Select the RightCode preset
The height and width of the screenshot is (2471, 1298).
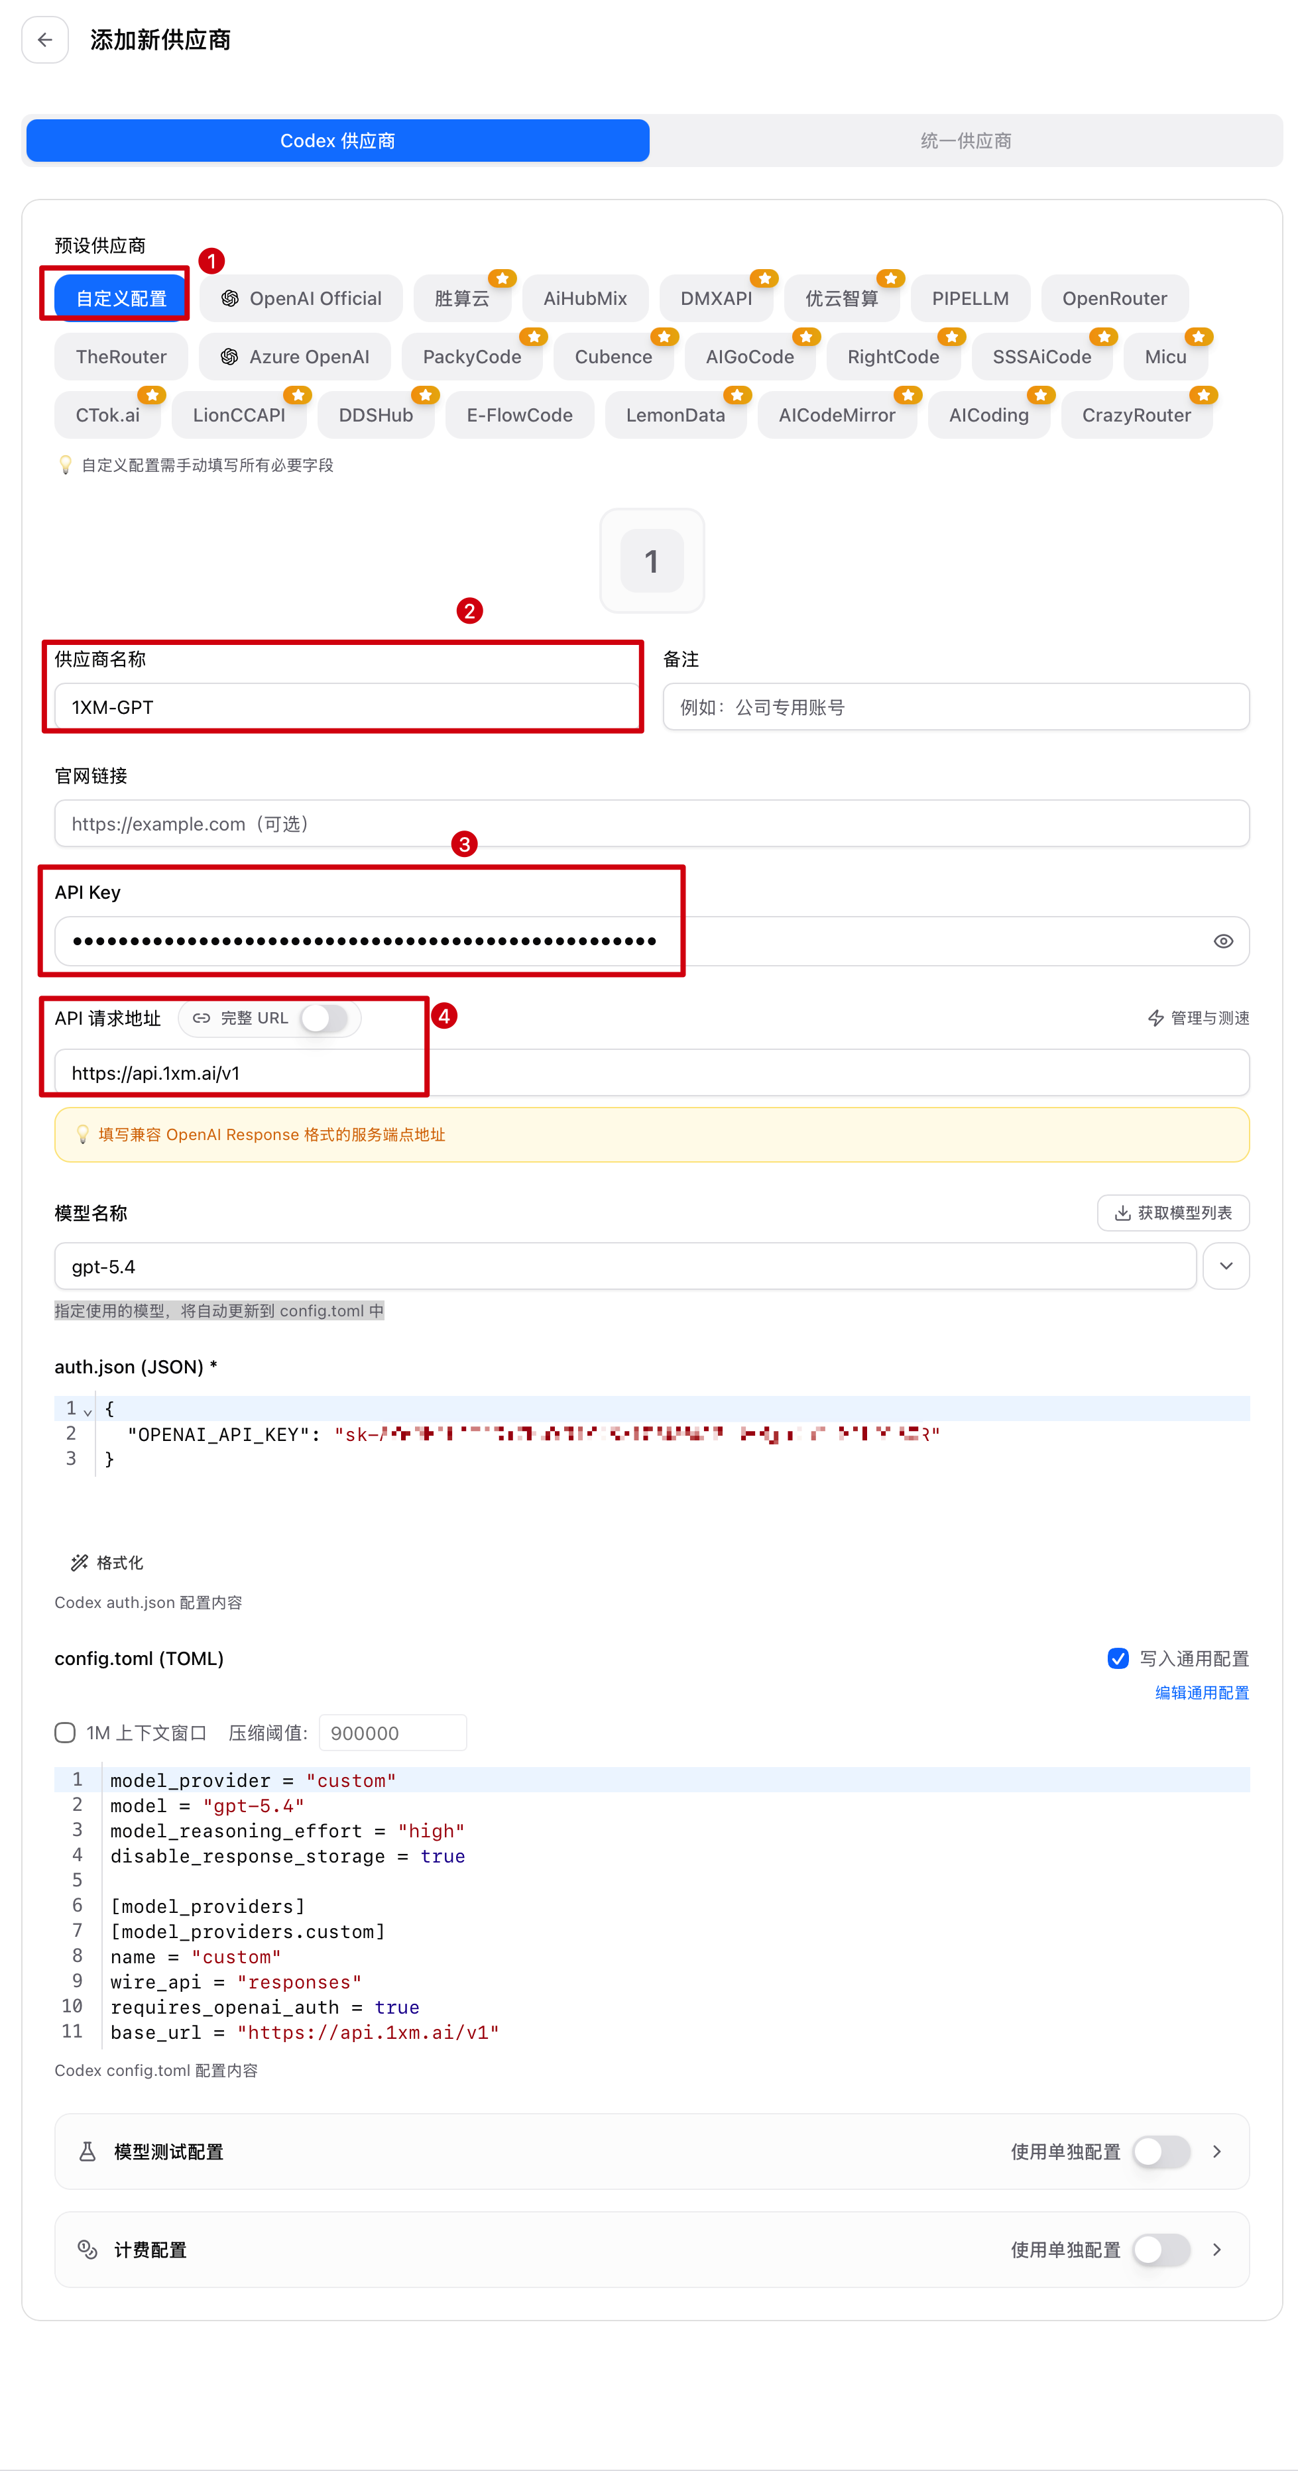coord(892,357)
